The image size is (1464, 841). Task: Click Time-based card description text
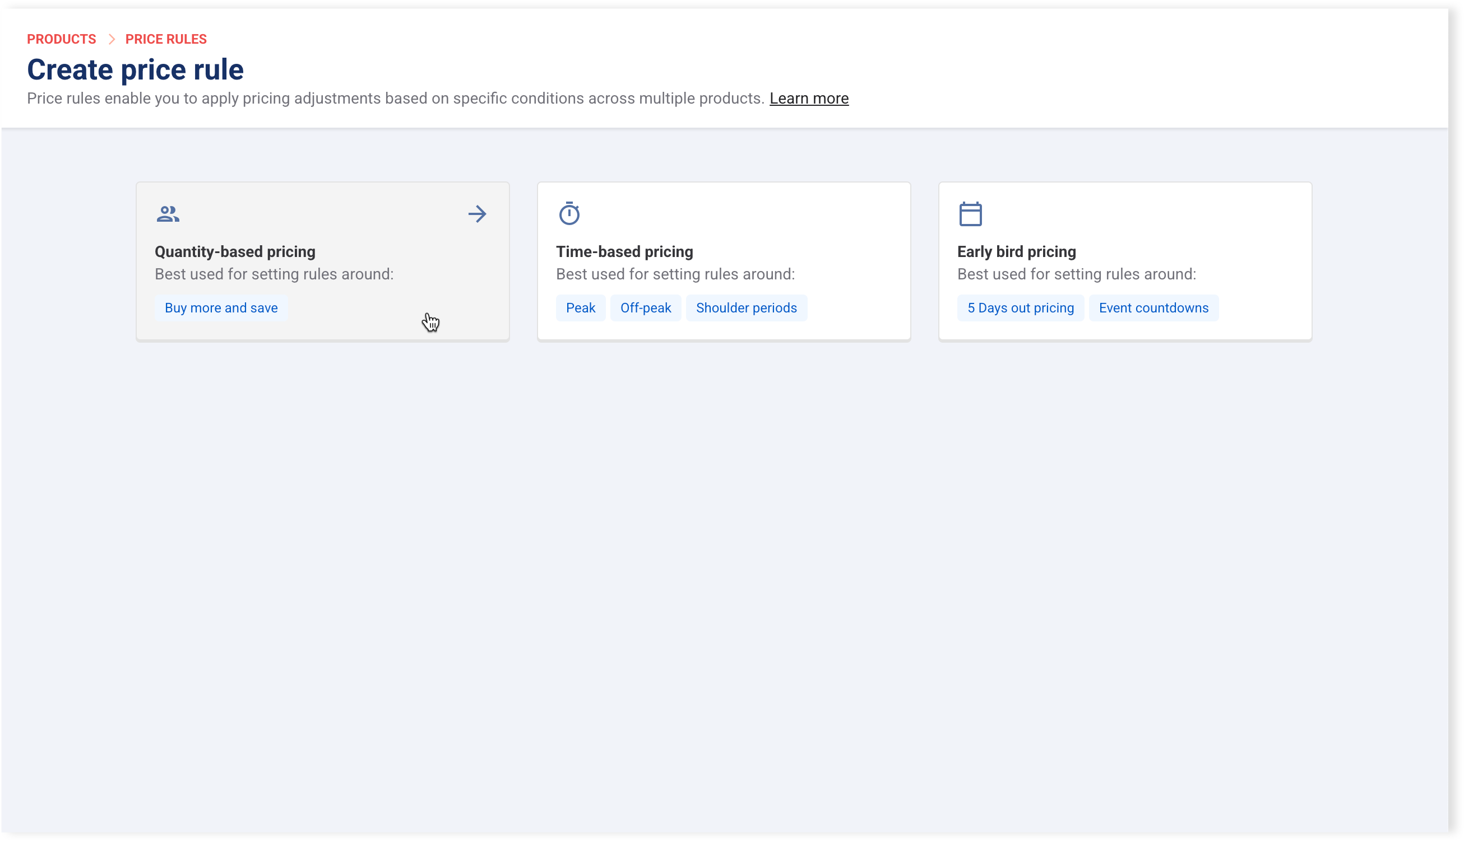tap(675, 274)
